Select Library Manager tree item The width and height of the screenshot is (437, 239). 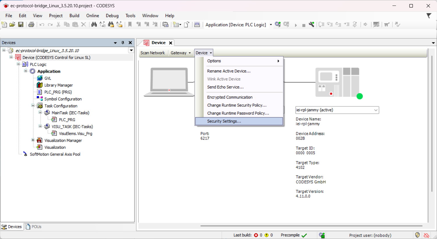click(x=59, y=85)
